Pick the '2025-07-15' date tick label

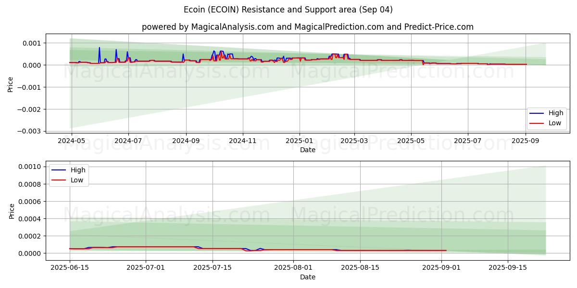pyautogui.click(x=213, y=268)
